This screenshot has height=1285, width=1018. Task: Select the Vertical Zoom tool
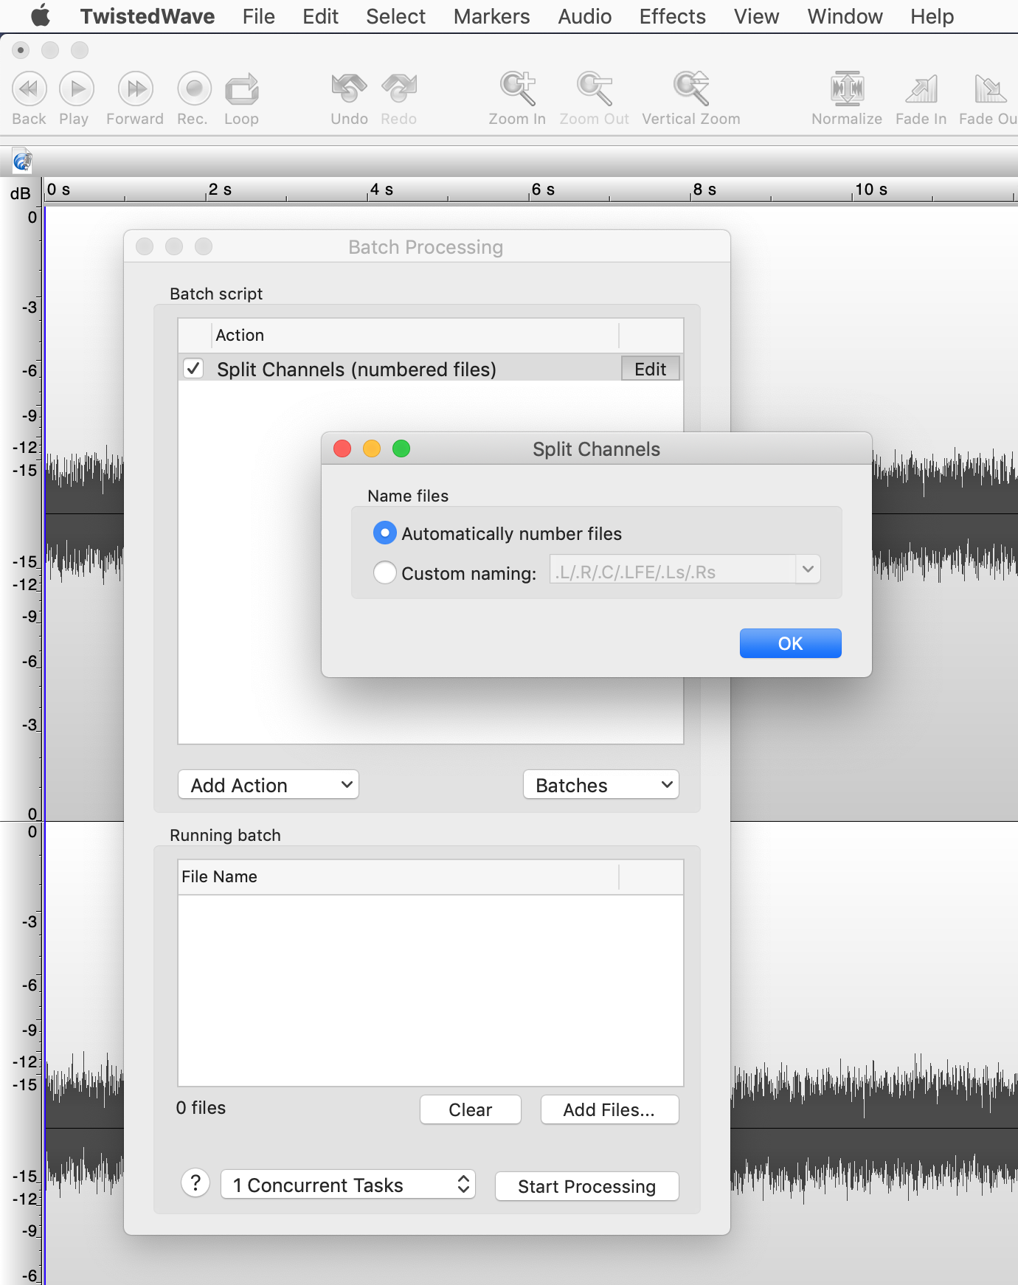[690, 89]
